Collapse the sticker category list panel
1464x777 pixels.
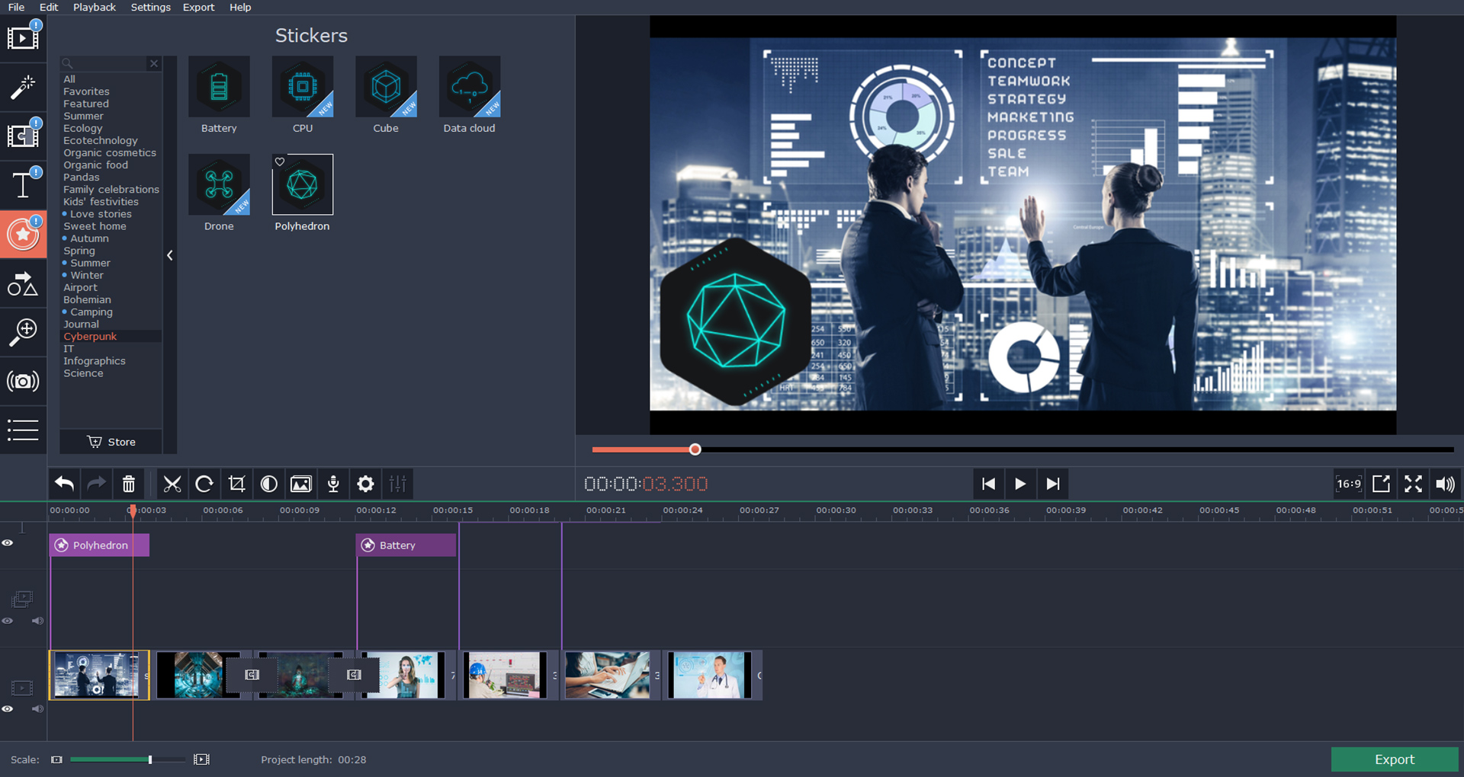(x=169, y=255)
